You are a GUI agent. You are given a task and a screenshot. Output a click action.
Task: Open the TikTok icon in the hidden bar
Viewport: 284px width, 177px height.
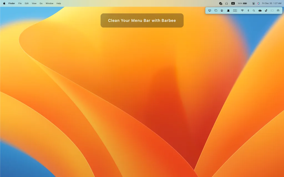pos(266,10)
